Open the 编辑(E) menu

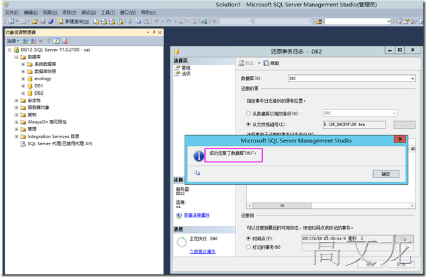point(30,13)
